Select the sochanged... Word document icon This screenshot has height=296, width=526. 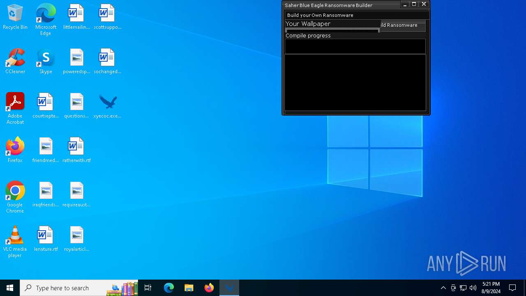(107, 61)
